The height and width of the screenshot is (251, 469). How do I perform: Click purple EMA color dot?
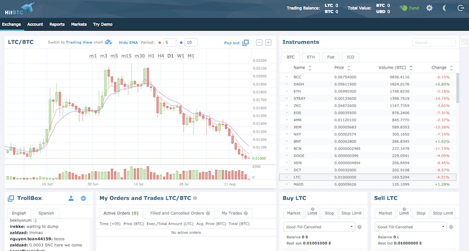click(x=181, y=42)
